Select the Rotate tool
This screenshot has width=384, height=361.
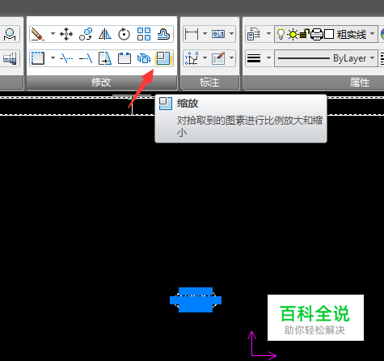pyautogui.click(x=124, y=34)
